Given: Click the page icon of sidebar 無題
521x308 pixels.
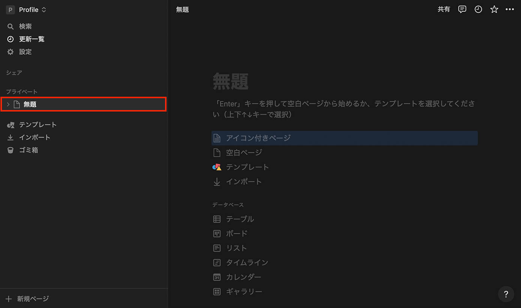Looking at the screenshot, I should tap(17, 104).
